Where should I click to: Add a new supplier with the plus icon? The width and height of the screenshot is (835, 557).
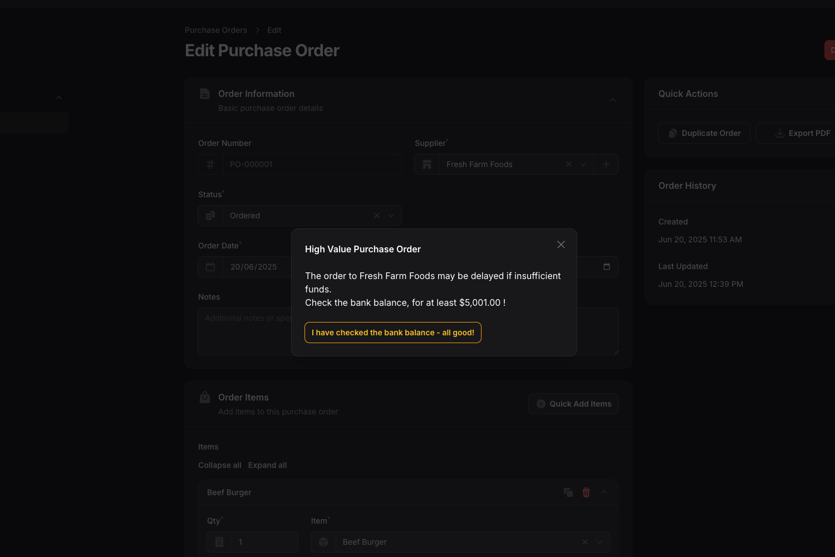606,164
